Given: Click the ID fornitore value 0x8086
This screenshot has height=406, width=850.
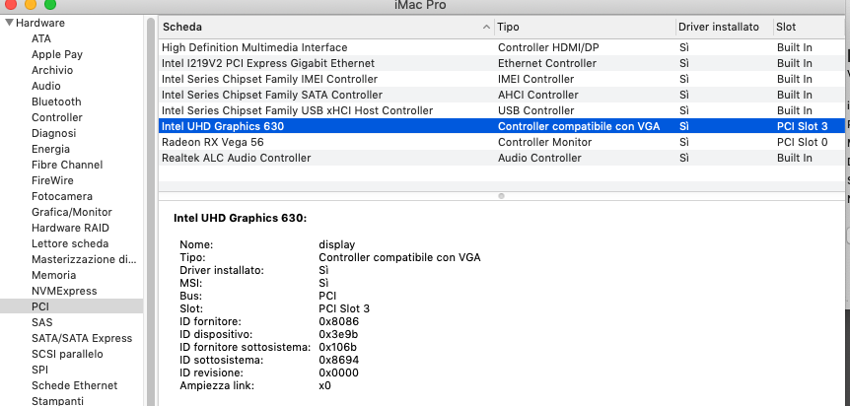Looking at the screenshot, I should coord(338,321).
